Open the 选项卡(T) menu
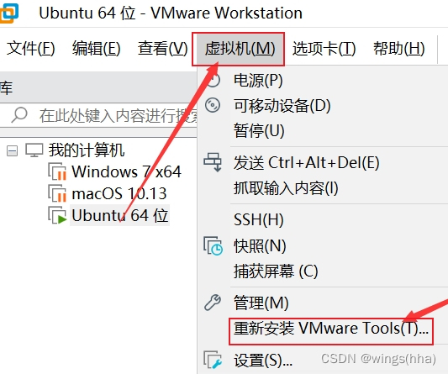 324,48
